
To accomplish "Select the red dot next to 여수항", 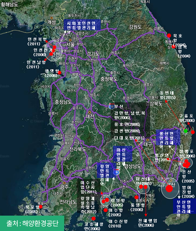I will click(105, 210).
